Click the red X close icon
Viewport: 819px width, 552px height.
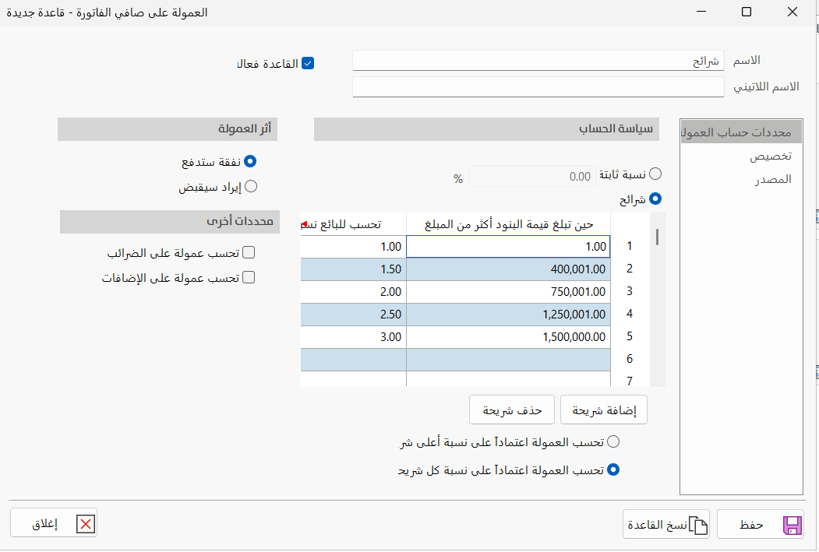click(86, 525)
